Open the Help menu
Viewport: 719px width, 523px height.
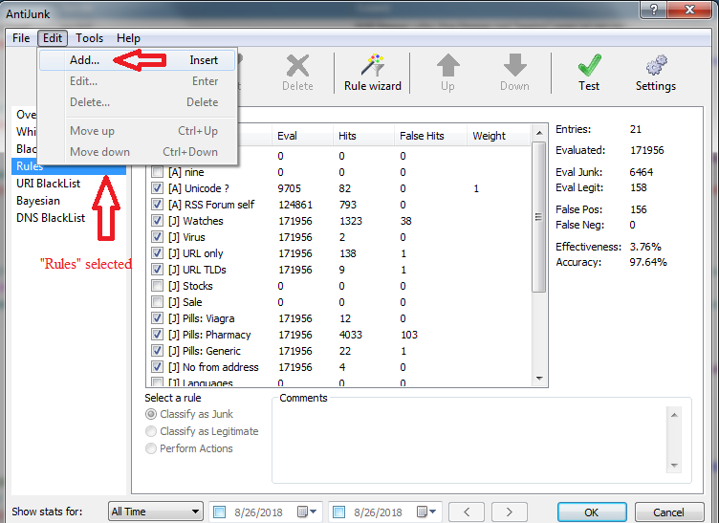pyautogui.click(x=128, y=38)
